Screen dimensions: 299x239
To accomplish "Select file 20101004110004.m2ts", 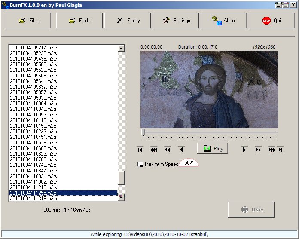I will [x=63, y=104].
